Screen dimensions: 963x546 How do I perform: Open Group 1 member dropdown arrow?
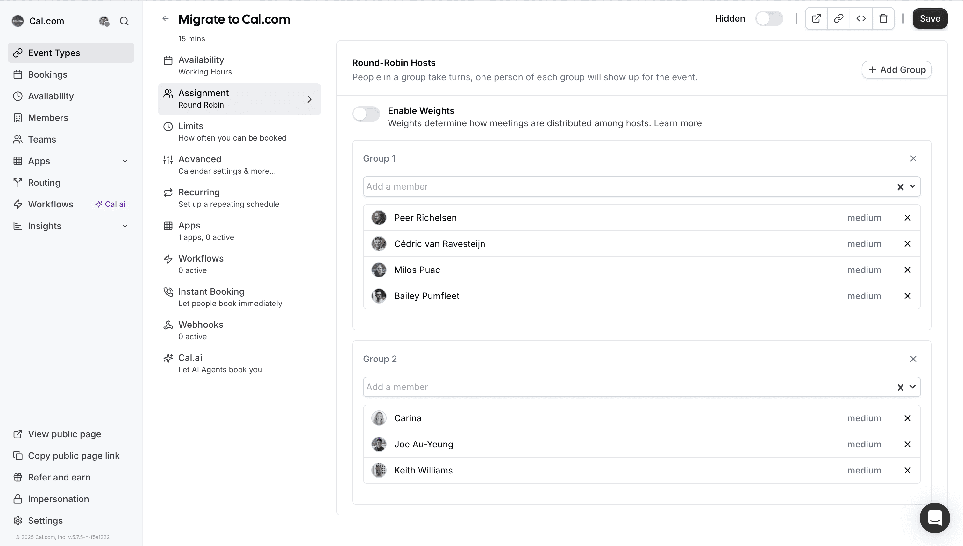[x=913, y=186]
